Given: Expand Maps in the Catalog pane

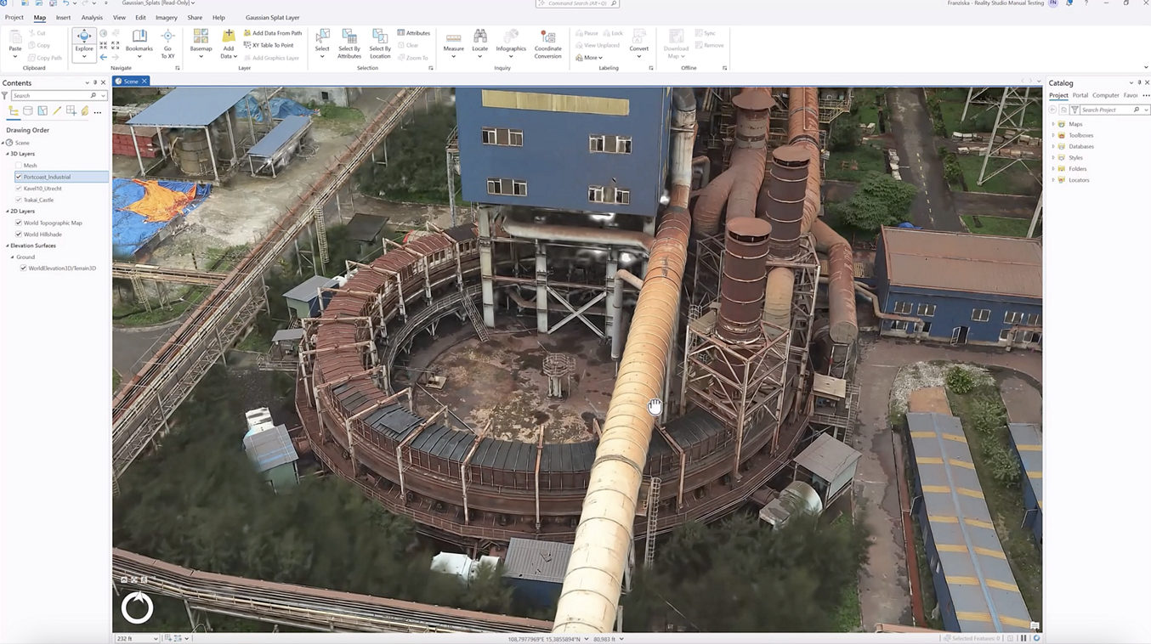Looking at the screenshot, I should pos(1054,123).
